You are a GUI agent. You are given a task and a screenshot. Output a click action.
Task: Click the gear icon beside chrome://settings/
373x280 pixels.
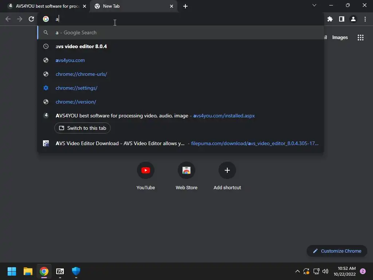point(46,88)
